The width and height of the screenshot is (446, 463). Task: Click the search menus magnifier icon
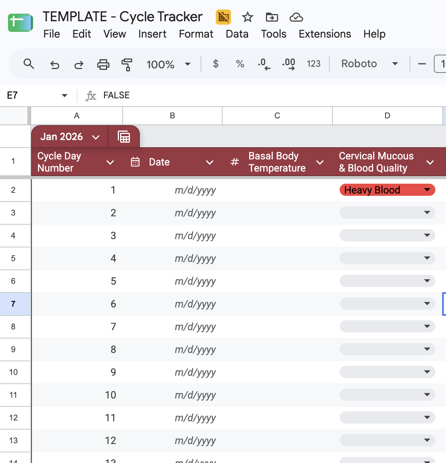pyautogui.click(x=29, y=64)
